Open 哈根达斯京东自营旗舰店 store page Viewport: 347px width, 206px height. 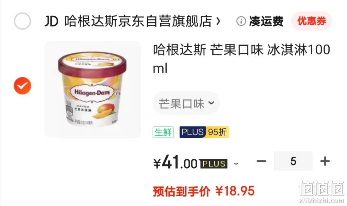(x=138, y=21)
